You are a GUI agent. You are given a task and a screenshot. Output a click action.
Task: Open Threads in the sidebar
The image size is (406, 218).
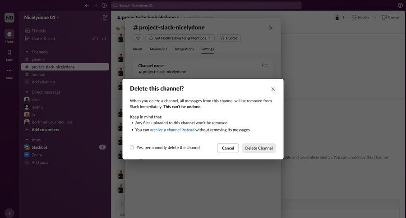click(x=39, y=31)
